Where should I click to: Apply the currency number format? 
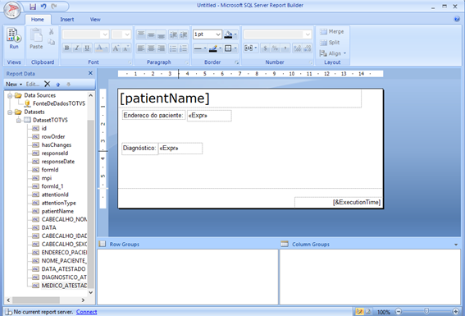click(x=265, y=48)
